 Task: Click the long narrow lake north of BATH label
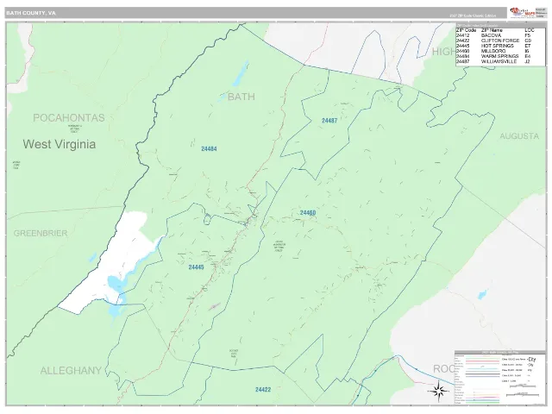(x=240, y=73)
